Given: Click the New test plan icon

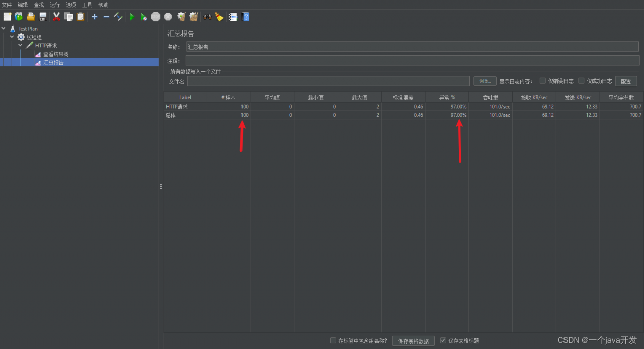Looking at the screenshot, I should coord(7,17).
